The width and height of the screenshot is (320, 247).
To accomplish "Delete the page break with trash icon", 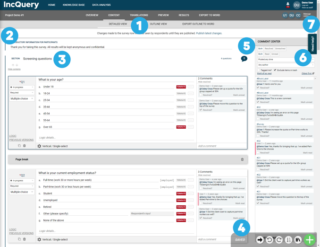I will pyautogui.click(x=242, y=159).
